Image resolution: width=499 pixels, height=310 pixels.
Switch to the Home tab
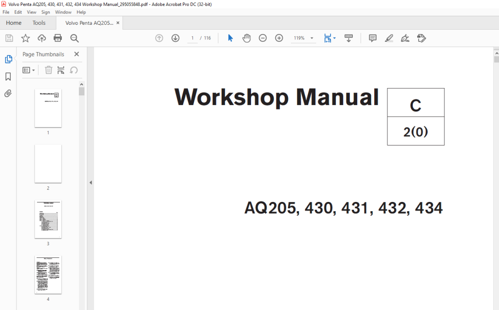(x=14, y=23)
